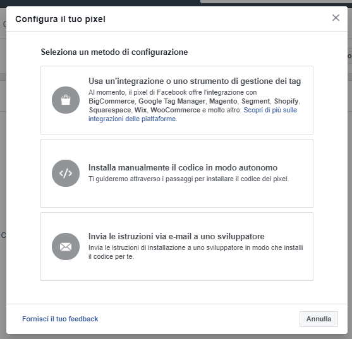Click the code brackets manual install icon

[x=66, y=173]
